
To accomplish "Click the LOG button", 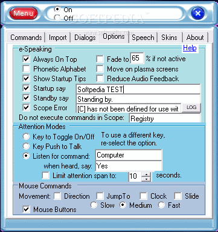I will [x=191, y=108].
